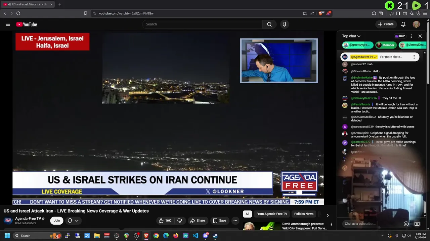Open the Create button menu

pyautogui.click(x=386, y=24)
